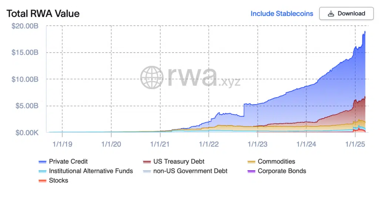Click non-US Government Debt legend icon
The height and width of the screenshot is (202, 379).
pyautogui.click(x=147, y=171)
